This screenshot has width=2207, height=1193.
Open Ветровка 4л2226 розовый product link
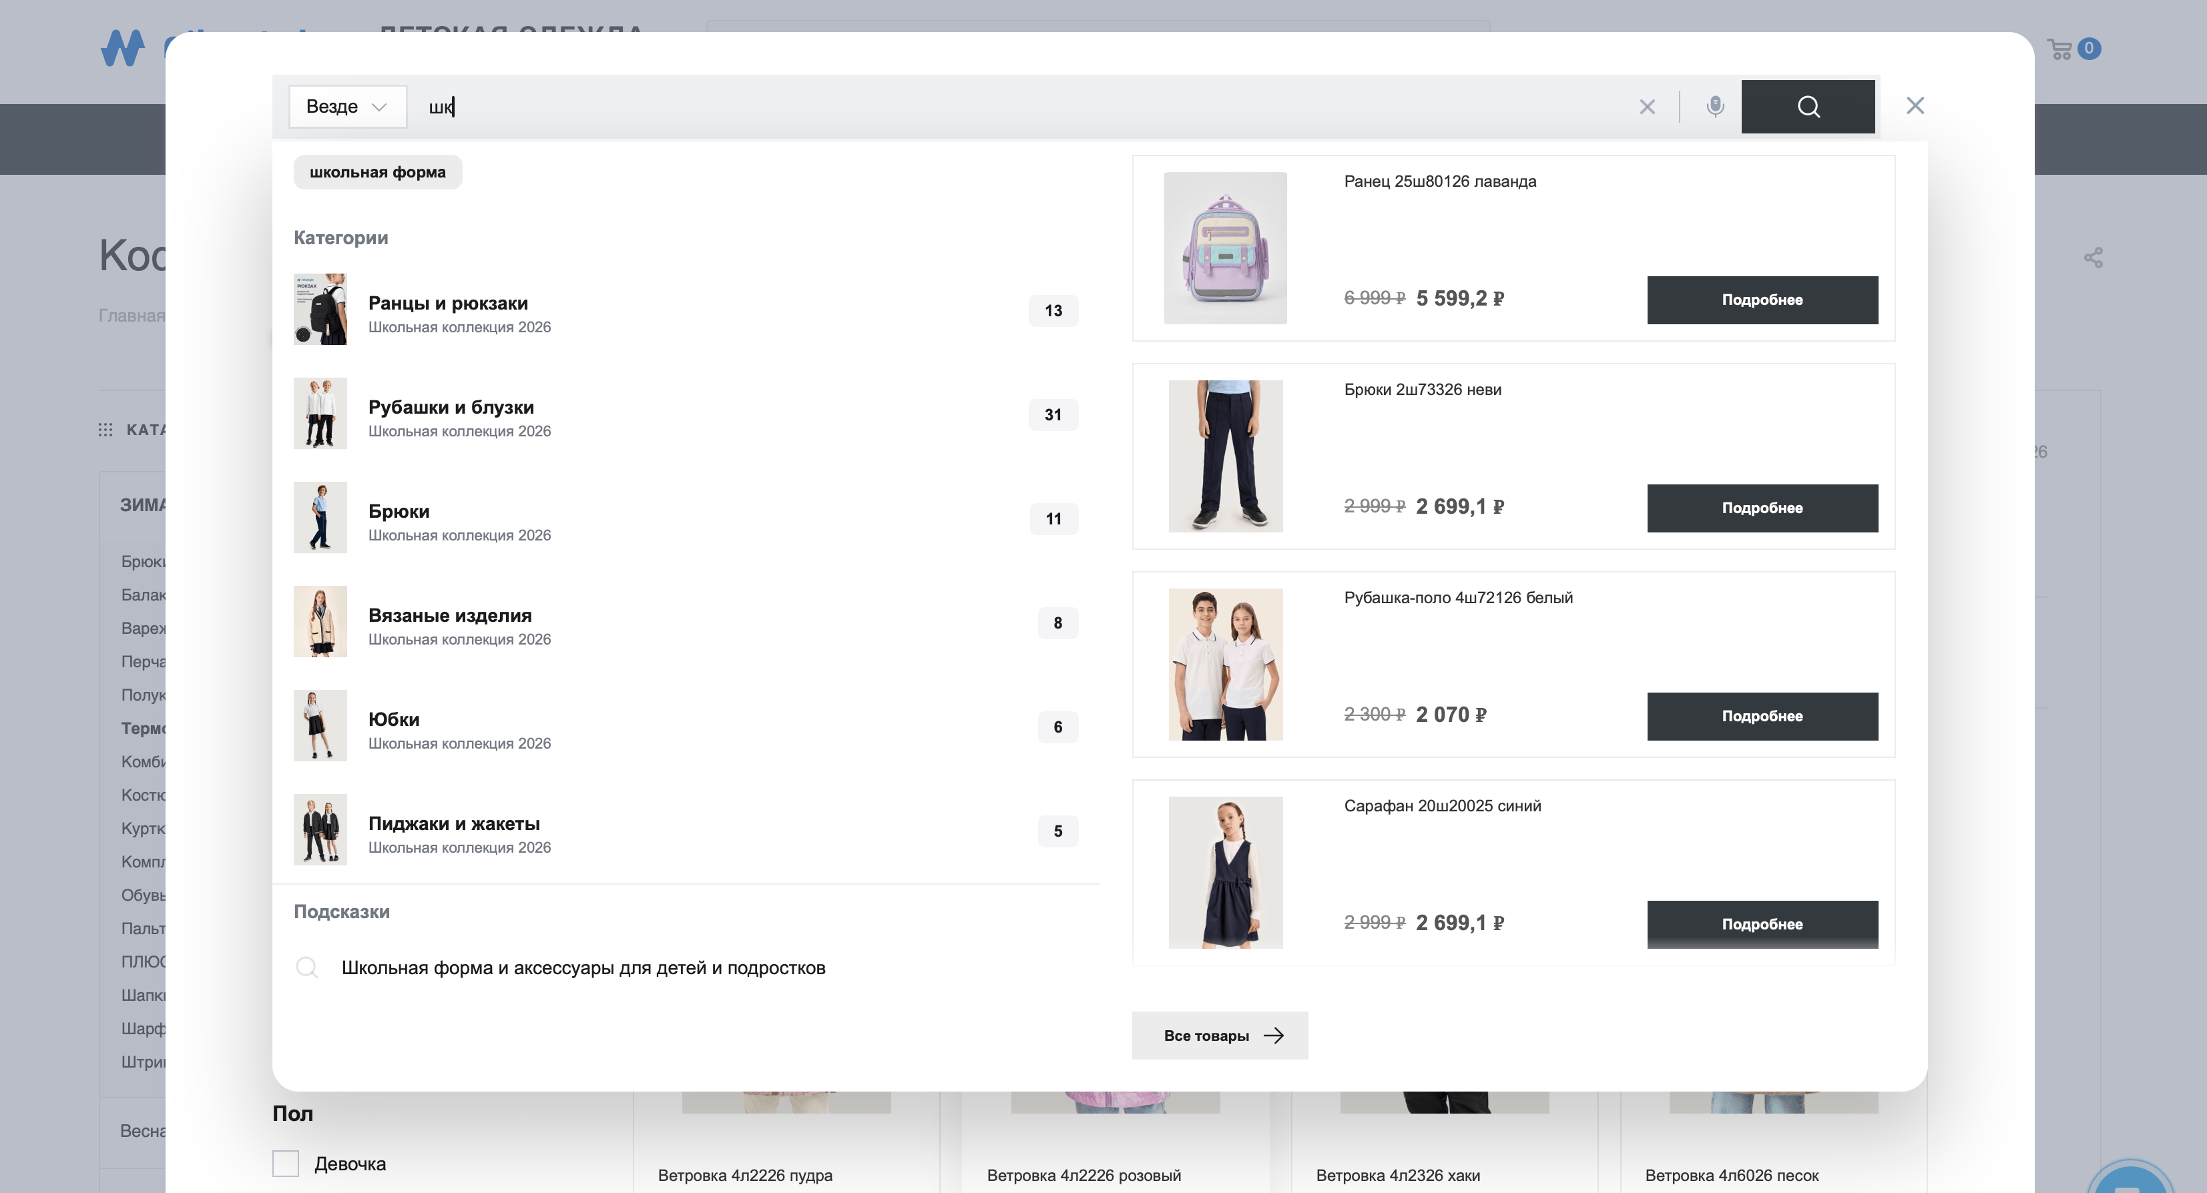point(1083,1176)
